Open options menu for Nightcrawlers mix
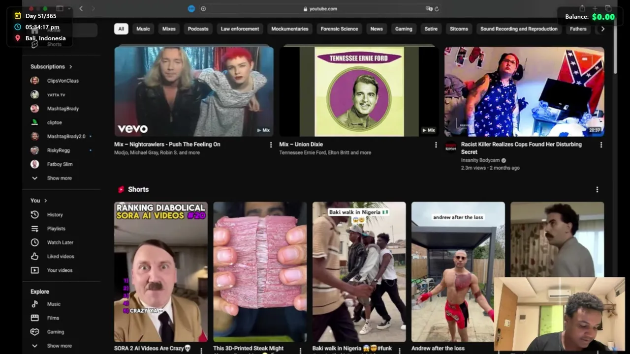 pyautogui.click(x=271, y=145)
